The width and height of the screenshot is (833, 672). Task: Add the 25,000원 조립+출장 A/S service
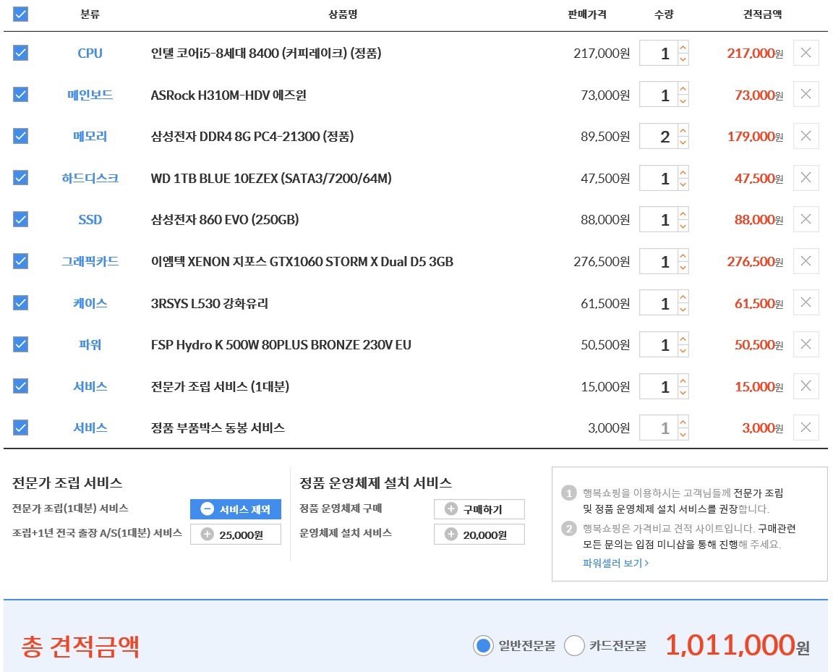pyautogui.click(x=235, y=535)
